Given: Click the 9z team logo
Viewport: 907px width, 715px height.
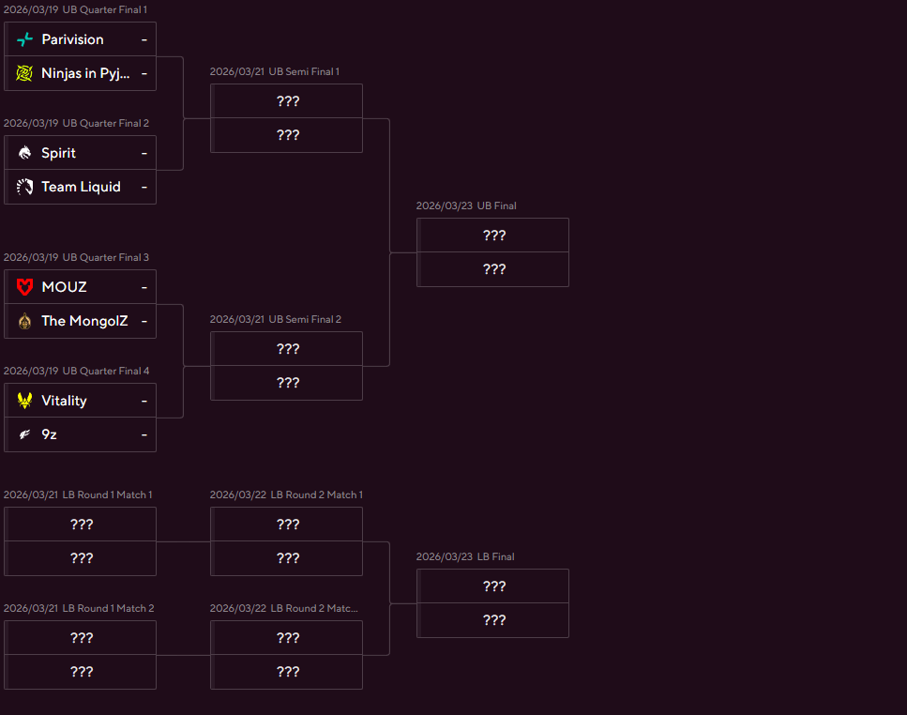Looking at the screenshot, I should pos(24,434).
